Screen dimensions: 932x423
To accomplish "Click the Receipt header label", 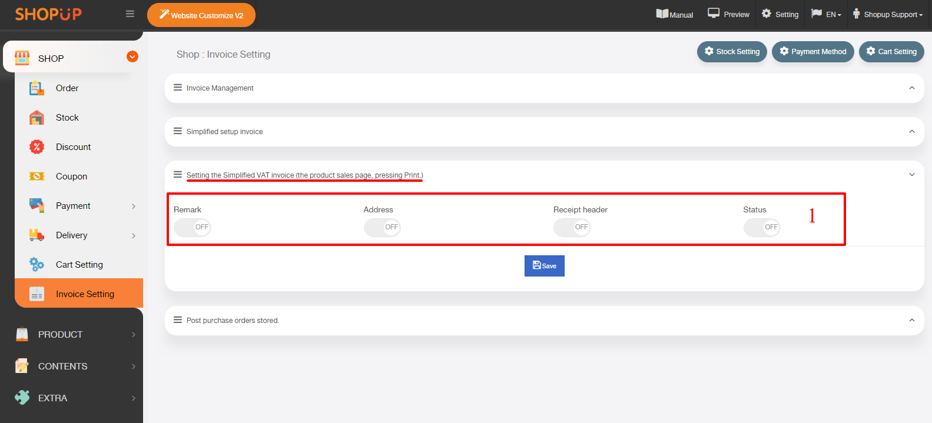I will point(581,209).
